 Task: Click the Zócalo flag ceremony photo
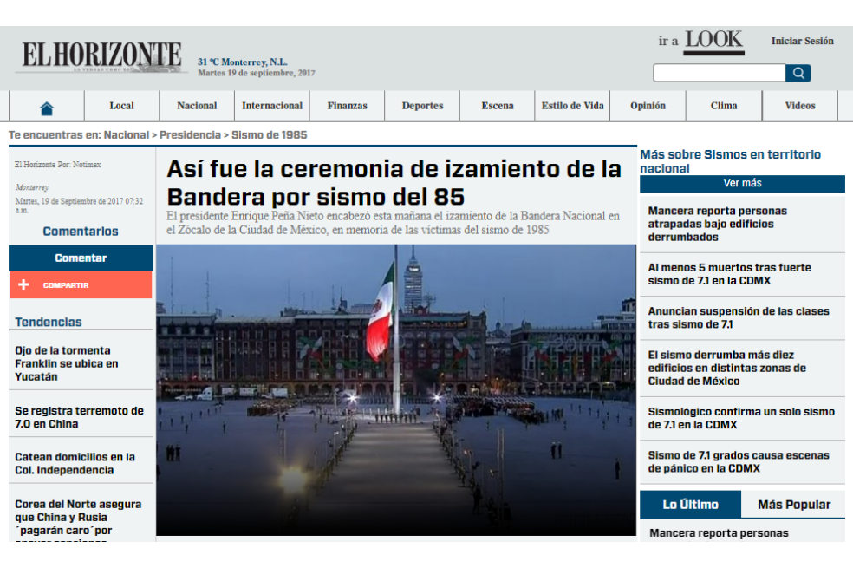click(x=396, y=390)
